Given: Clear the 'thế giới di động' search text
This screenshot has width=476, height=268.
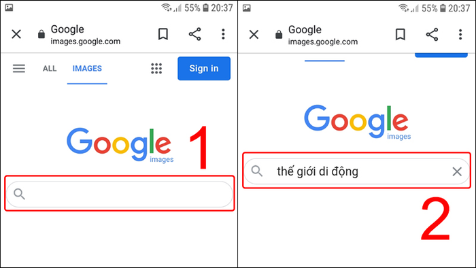Looking at the screenshot, I should tap(457, 171).
